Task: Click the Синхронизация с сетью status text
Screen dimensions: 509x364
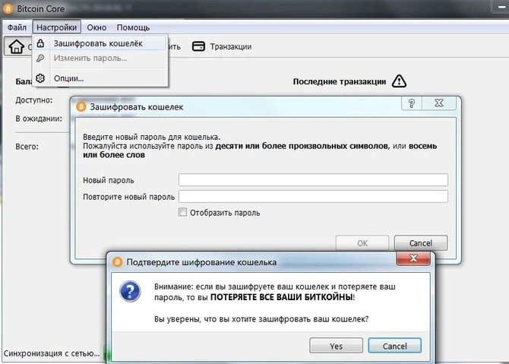Action: (x=52, y=353)
